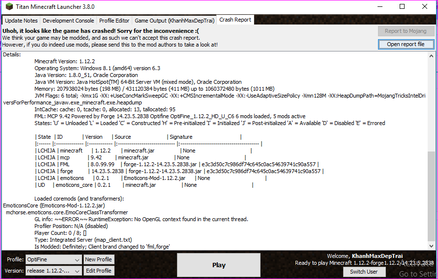Click the 'Ready to play Minecraft' status text
Viewport: 438px width, 279px height.
(x=364, y=263)
